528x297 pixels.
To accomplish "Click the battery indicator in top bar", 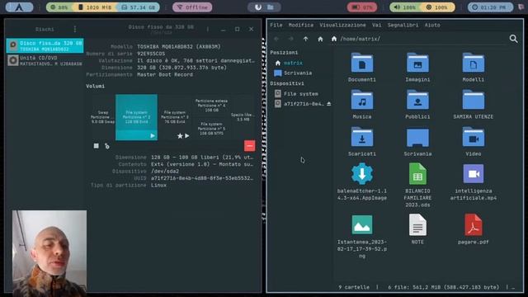I will [x=362, y=7].
